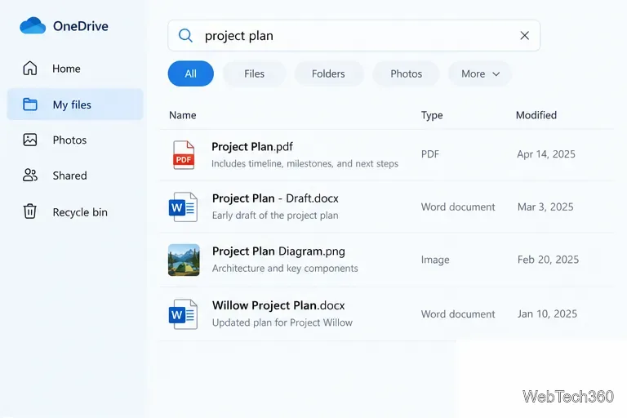Click the PDF type cell

click(430, 154)
